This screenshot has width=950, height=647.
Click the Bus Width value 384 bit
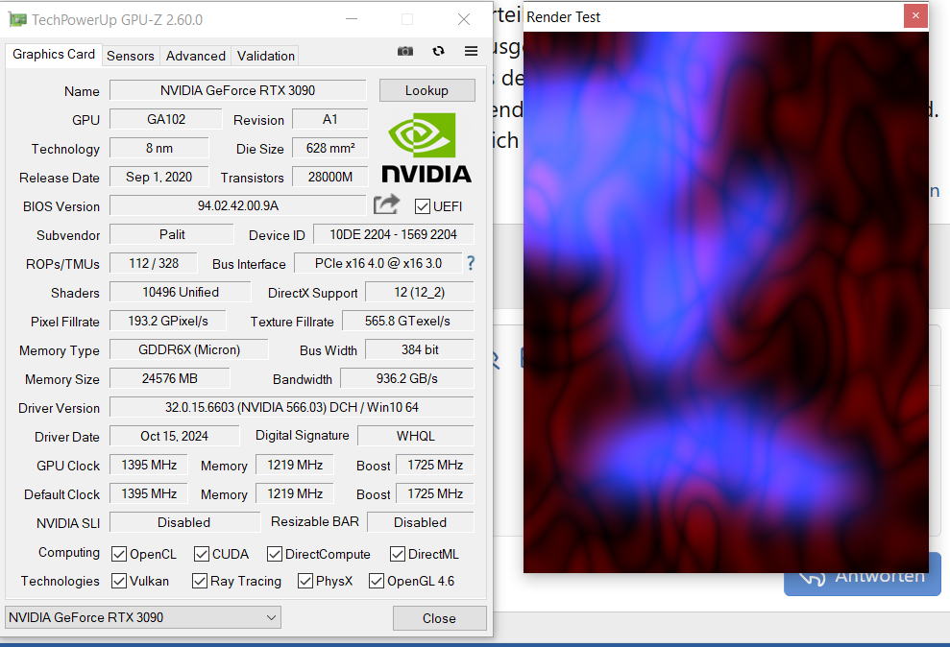[419, 349]
